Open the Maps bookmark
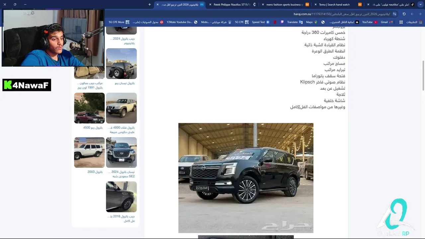The height and width of the screenshot is (239, 425). pos(311,22)
